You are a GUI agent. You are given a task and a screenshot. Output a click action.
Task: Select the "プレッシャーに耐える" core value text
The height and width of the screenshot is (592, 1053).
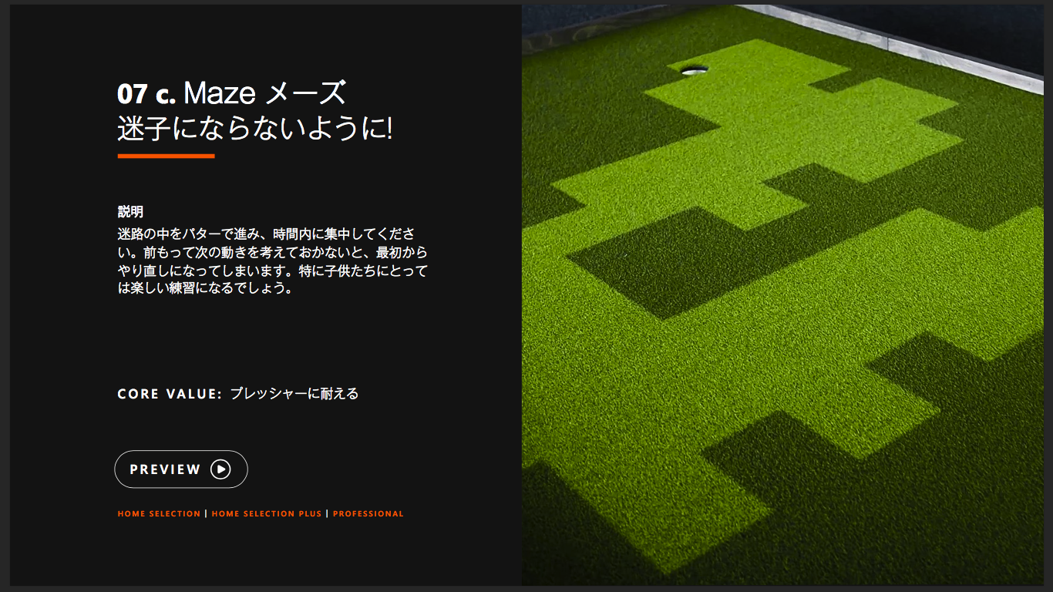pyautogui.click(x=294, y=394)
